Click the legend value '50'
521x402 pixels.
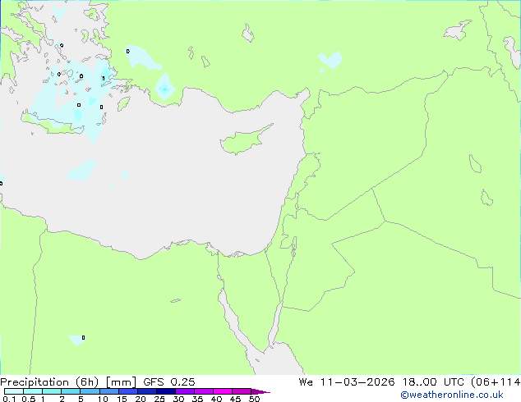(254, 399)
